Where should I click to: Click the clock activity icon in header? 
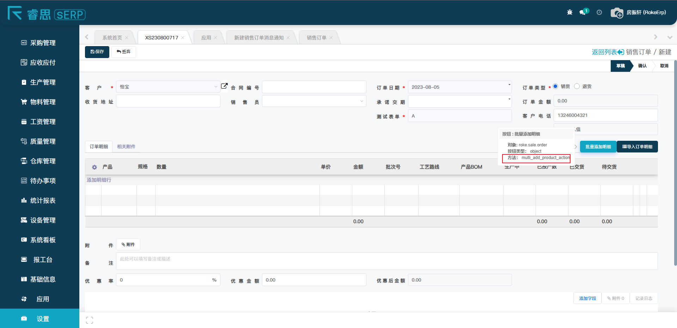coord(599,12)
